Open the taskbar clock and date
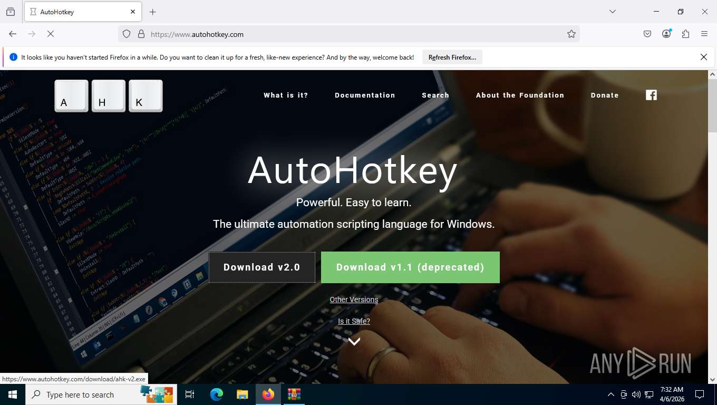This screenshot has width=717, height=405. tap(672, 394)
